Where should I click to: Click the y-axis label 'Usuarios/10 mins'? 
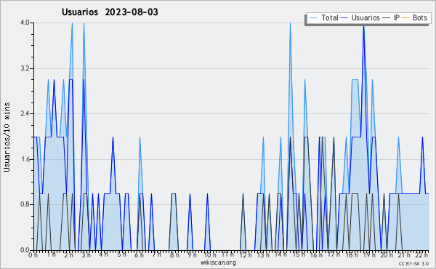7,137
